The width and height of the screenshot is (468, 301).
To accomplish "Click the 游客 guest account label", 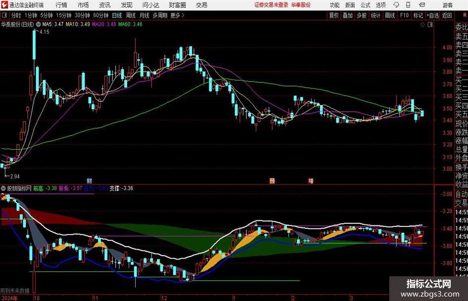I will coord(447,5).
